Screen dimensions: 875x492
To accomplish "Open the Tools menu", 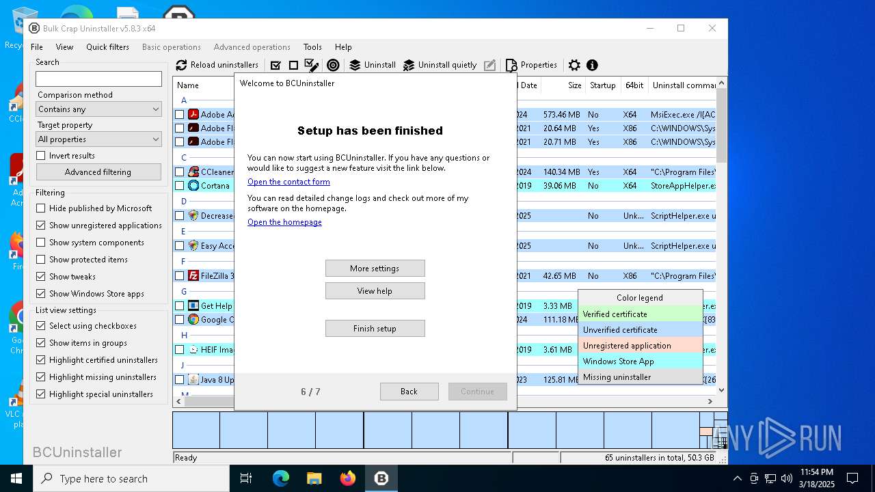I will coord(312,47).
